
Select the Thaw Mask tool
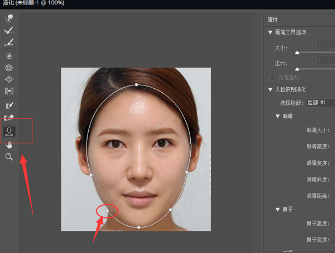9,118
